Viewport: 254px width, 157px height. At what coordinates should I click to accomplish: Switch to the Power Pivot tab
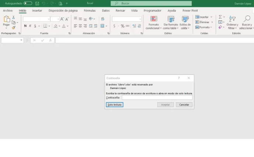pyautogui.click(x=190, y=11)
